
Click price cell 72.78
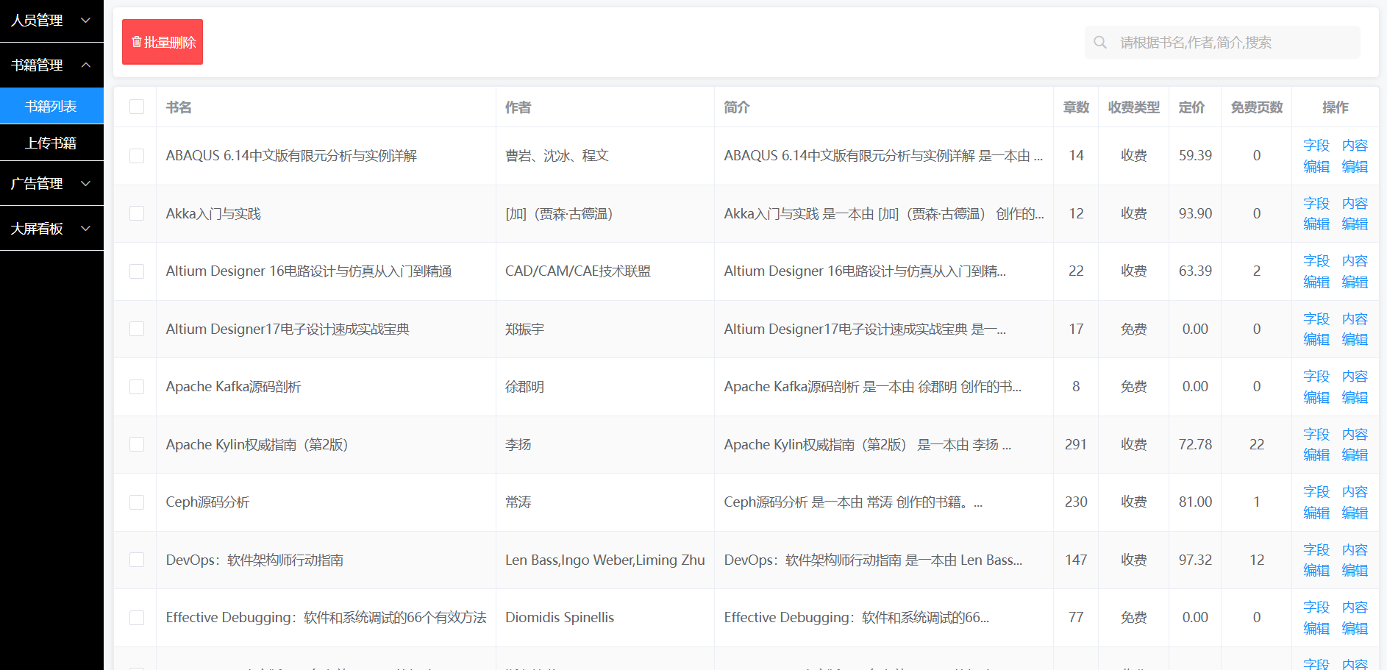coord(1195,444)
